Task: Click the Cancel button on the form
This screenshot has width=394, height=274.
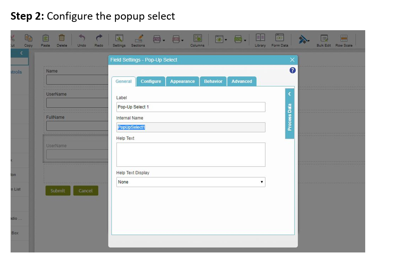Action: [86, 190]
